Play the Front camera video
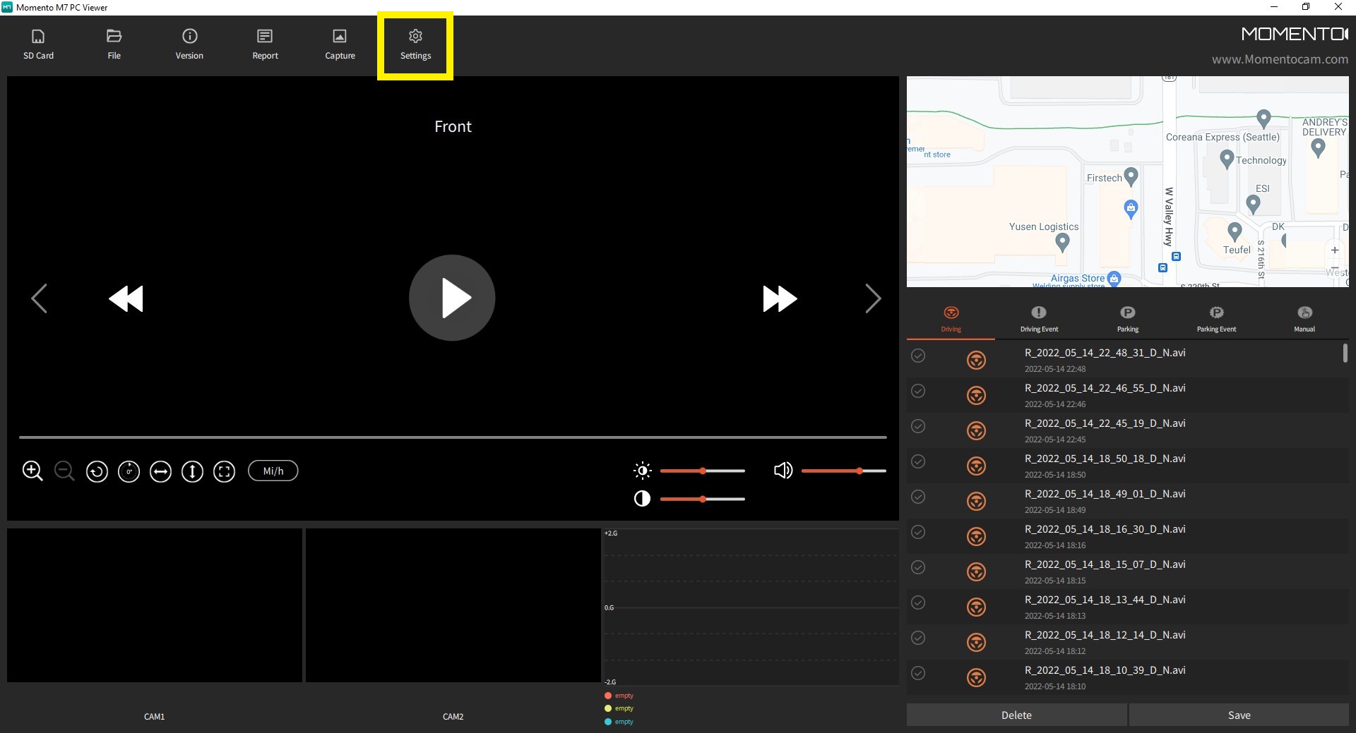This screenshot has height=733, width=1356. [x=452, y=298]
